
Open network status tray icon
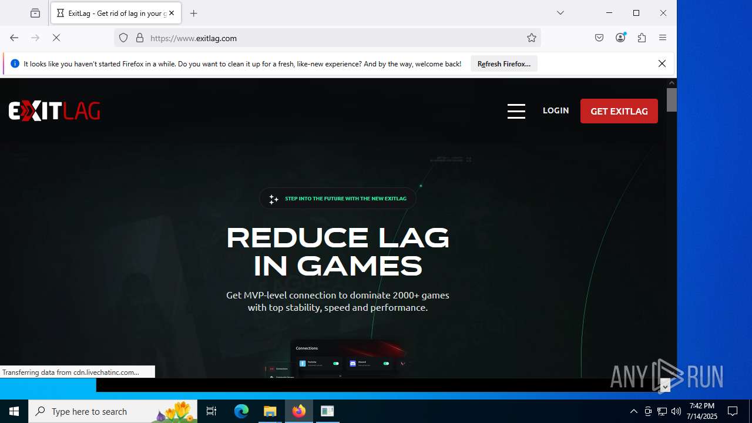[x=662, y=411]
